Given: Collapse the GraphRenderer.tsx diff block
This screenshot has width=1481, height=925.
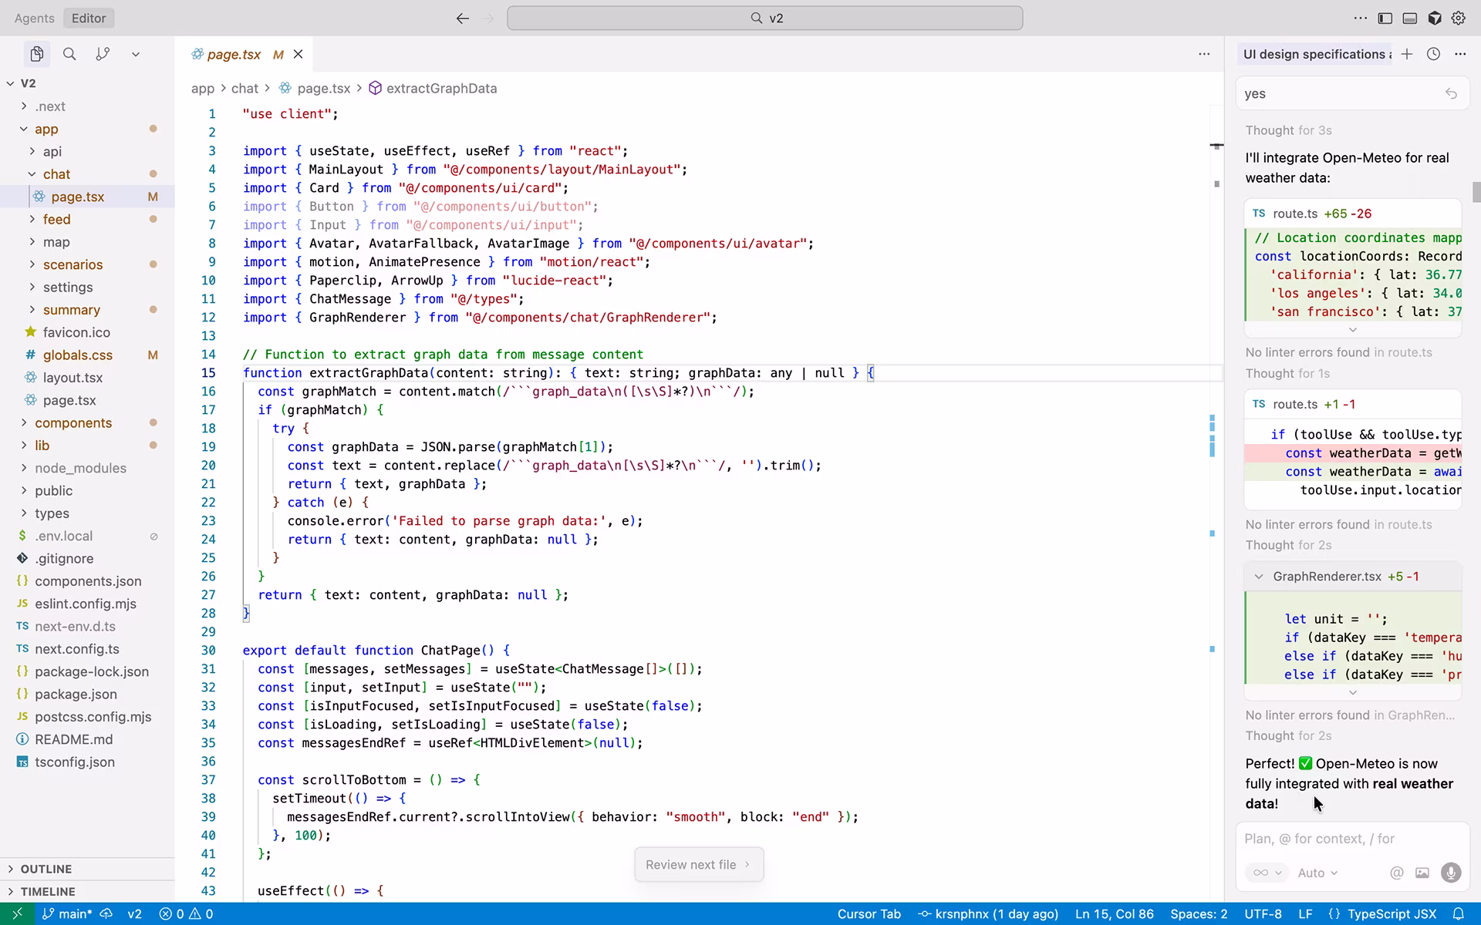Looking at the screenshot, I should point(1259,577).
